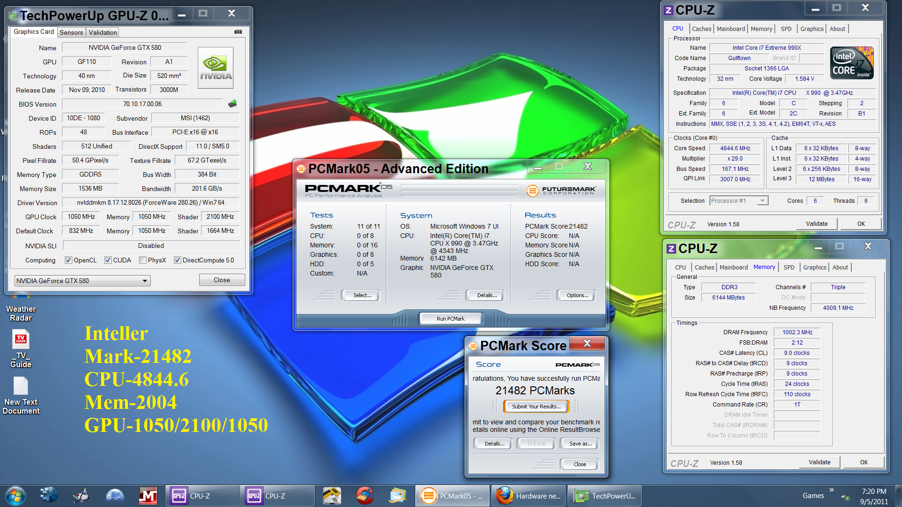
Task: Click Run PCMark button
Action: (451, 319)
